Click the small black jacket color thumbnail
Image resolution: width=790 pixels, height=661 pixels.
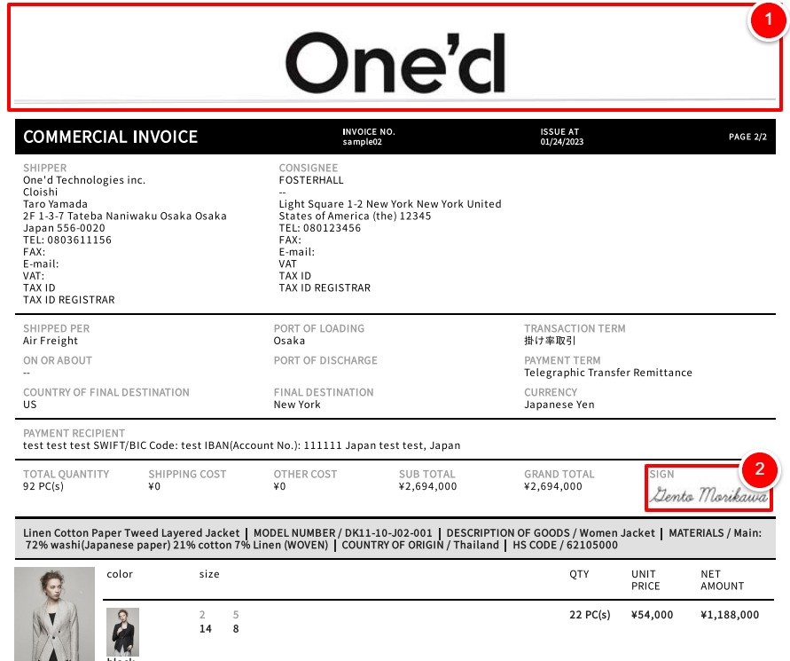122,631
